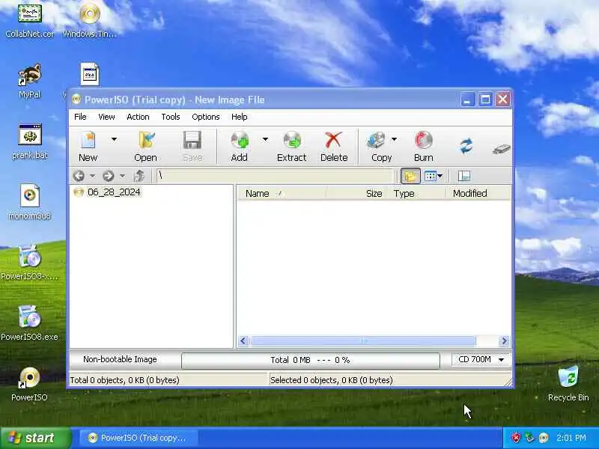Image resolution: width=599 pixels, height=449 pixels.
Task: Click the red security shield tray icon
Action: click(x=516, y=438)
